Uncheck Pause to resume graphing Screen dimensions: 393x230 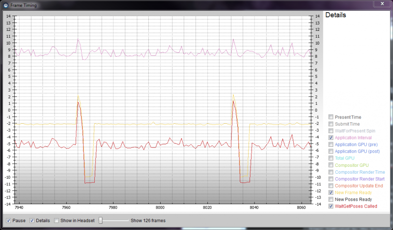pos(8,221)
